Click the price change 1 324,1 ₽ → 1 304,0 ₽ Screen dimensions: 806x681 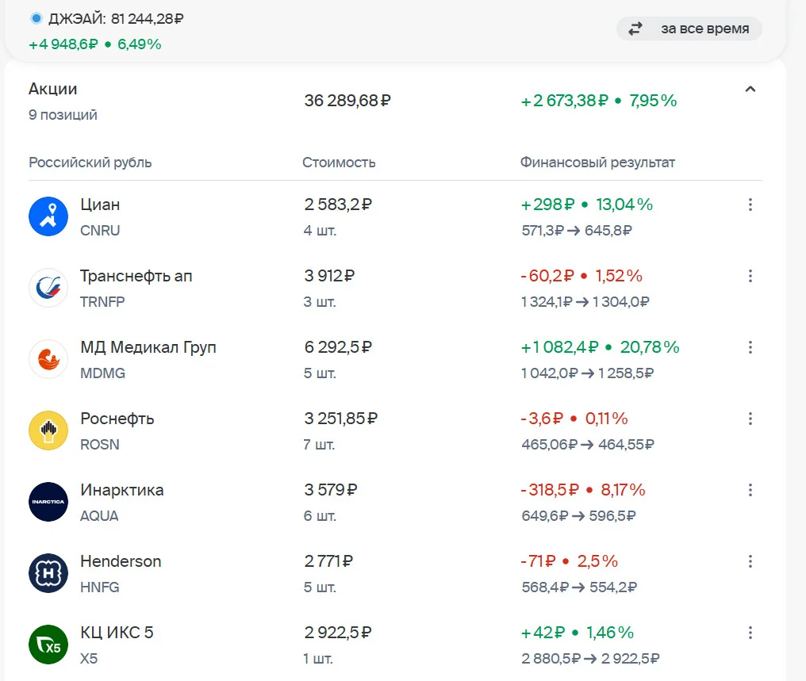[585, 301]
